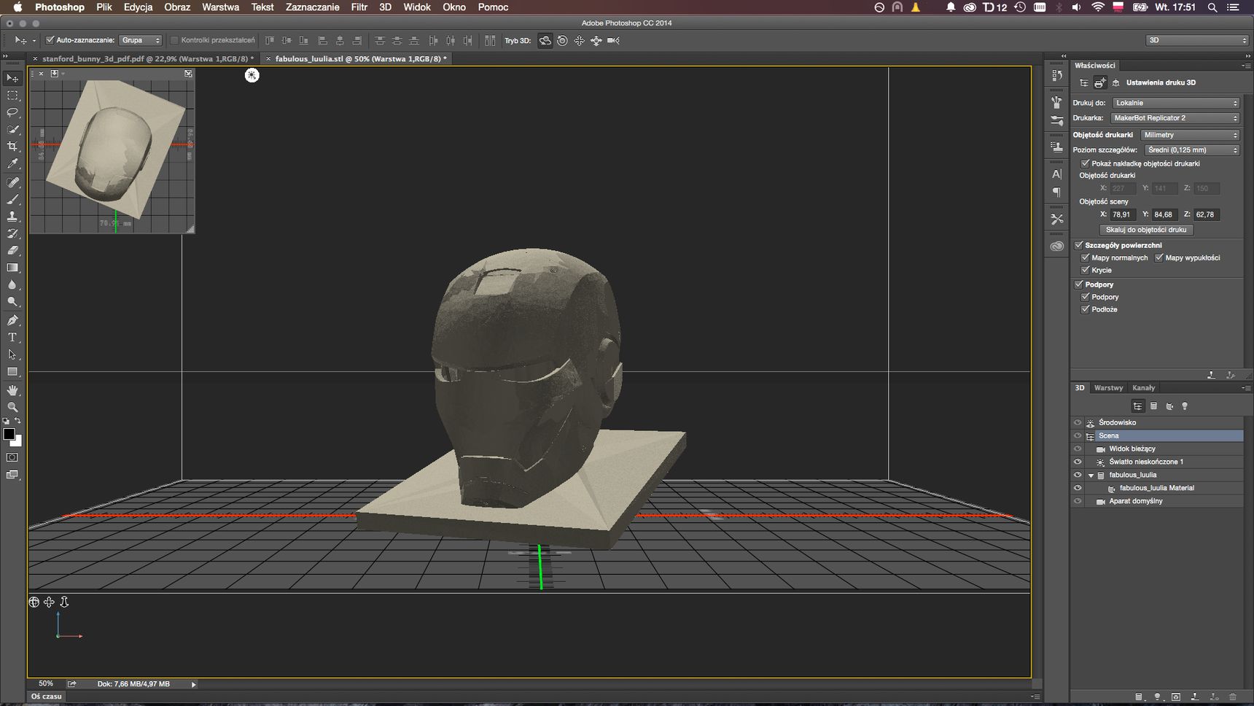Click the foreground color swatch

(x=9, y=434)
